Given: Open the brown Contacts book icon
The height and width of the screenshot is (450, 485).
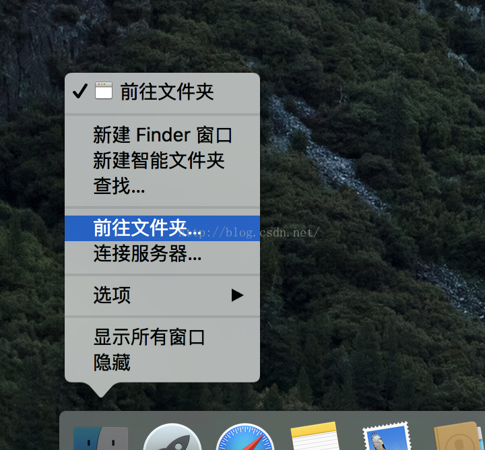Looking at the screenshot, I should click(x=458, y=437).
